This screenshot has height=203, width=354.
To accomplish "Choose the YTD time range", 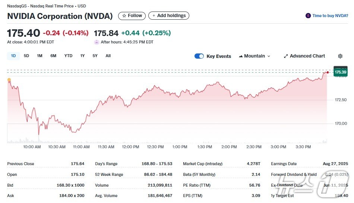I will (x=68, y=56).
